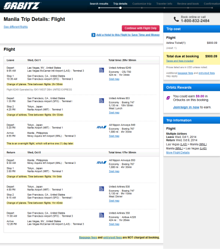
Task: Click the blue arrow icon before Add a Hotel
Action: click(93, 35)
